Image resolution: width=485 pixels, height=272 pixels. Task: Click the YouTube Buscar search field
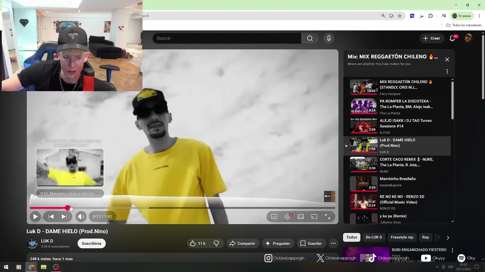click(x=227, y=38)
